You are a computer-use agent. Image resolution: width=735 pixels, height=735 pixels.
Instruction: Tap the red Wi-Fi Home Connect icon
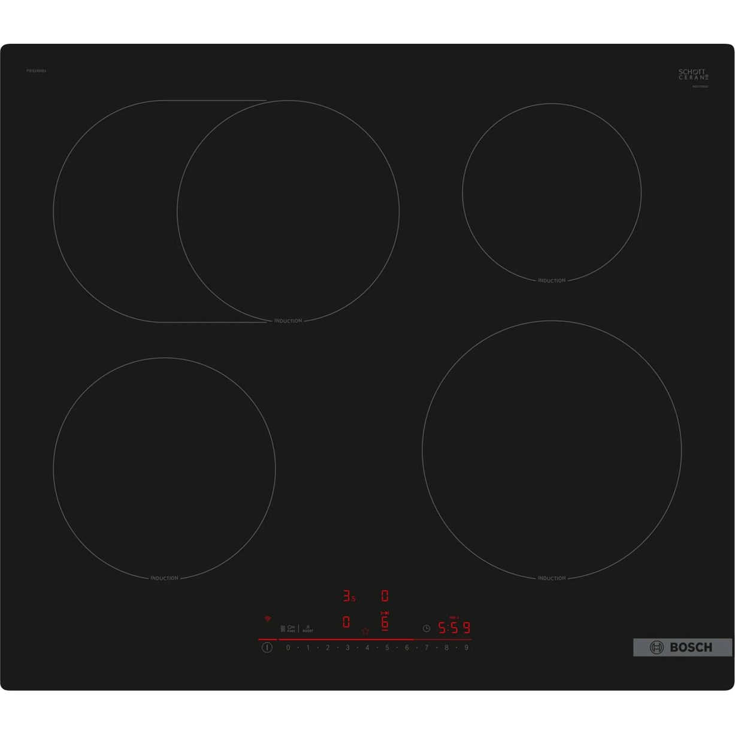(x=268, y=619)
